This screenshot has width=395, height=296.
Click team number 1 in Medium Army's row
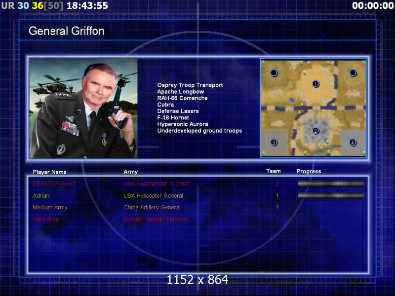(x=277, y=207)
